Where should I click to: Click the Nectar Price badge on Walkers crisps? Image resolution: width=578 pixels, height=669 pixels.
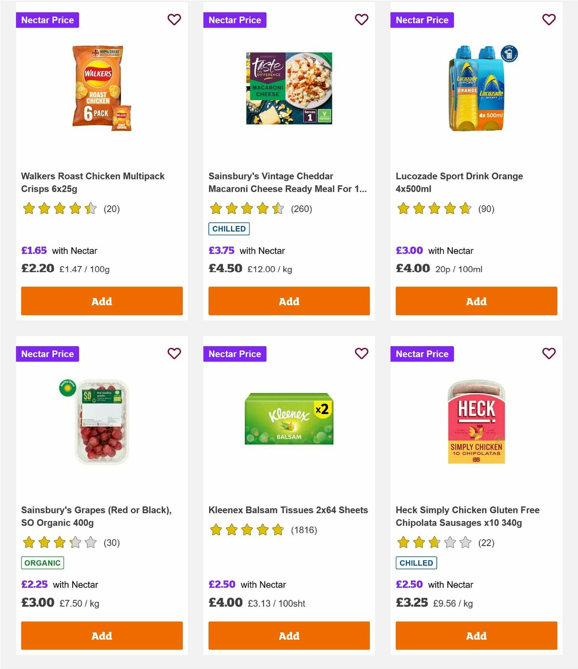[x=47, y=20]
